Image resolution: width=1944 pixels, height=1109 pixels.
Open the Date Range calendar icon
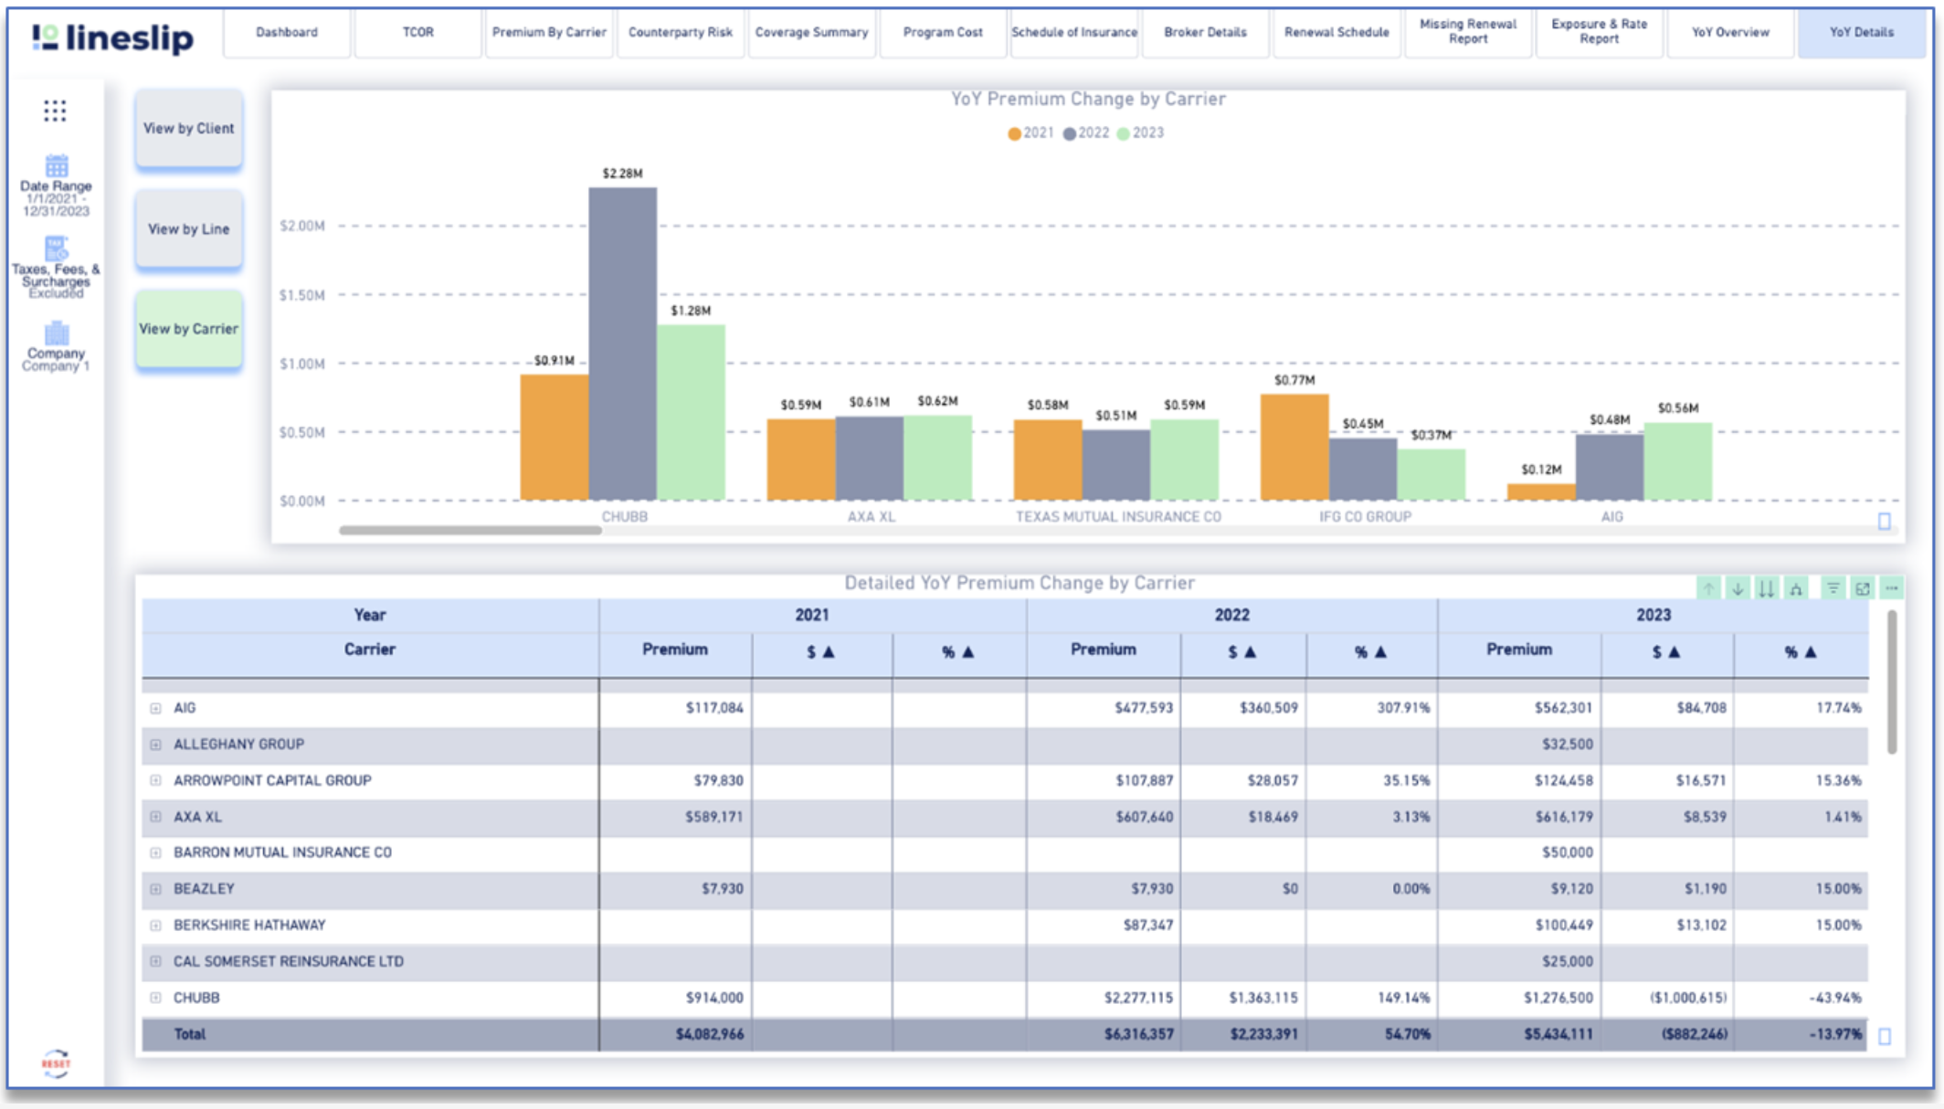click(57, 165)
